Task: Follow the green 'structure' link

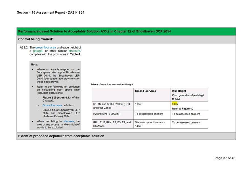Action: [x=74, y=51]
